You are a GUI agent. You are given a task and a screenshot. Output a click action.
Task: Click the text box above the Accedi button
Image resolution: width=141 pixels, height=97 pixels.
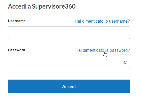(69, 62)
